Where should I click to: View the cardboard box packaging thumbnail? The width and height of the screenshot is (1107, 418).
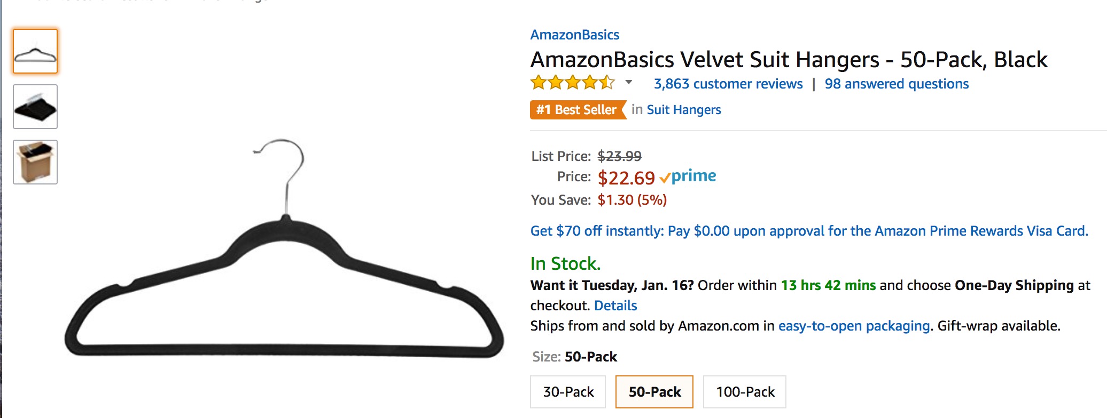coord(35,162)
